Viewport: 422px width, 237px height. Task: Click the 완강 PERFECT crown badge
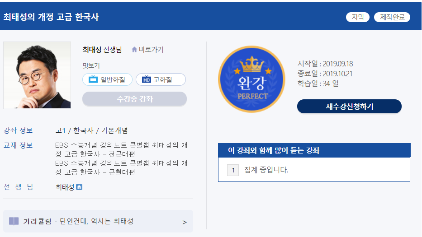click(x=251, y=79)
